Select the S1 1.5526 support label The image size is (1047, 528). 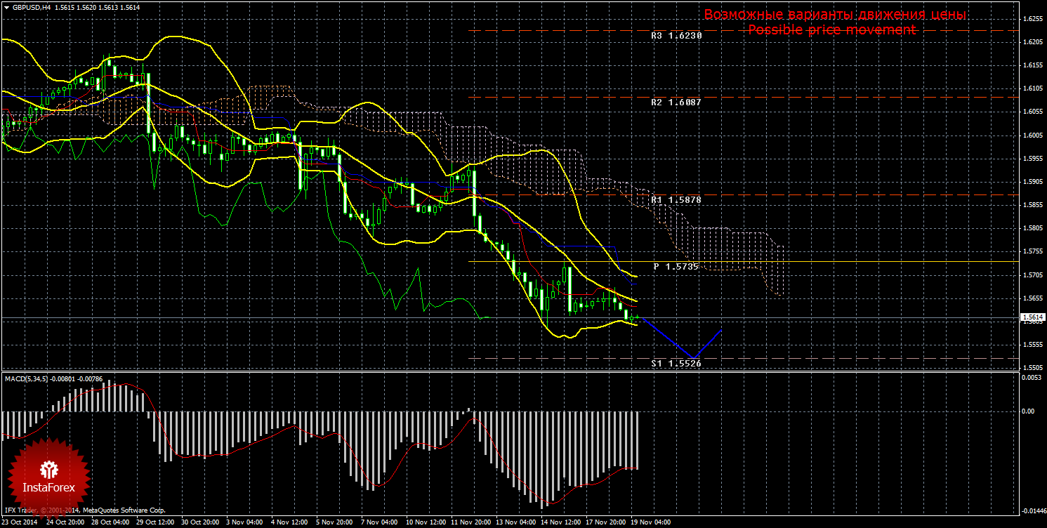[x=676, y=364]
